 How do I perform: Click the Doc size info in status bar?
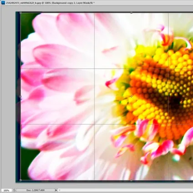(36, 190)
